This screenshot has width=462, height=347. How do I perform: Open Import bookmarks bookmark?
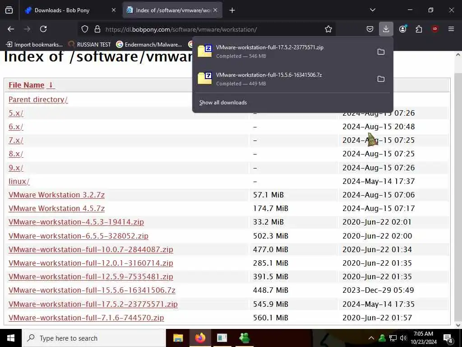pyautogui.click(x=34, y=45)
